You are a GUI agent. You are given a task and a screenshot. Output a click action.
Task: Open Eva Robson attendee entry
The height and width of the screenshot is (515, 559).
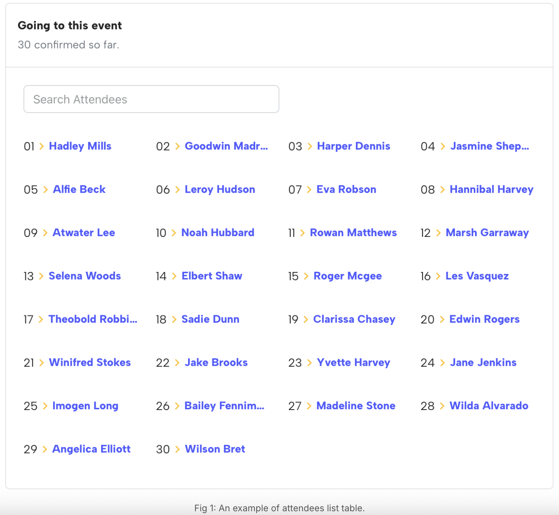(x=346, y=189)
